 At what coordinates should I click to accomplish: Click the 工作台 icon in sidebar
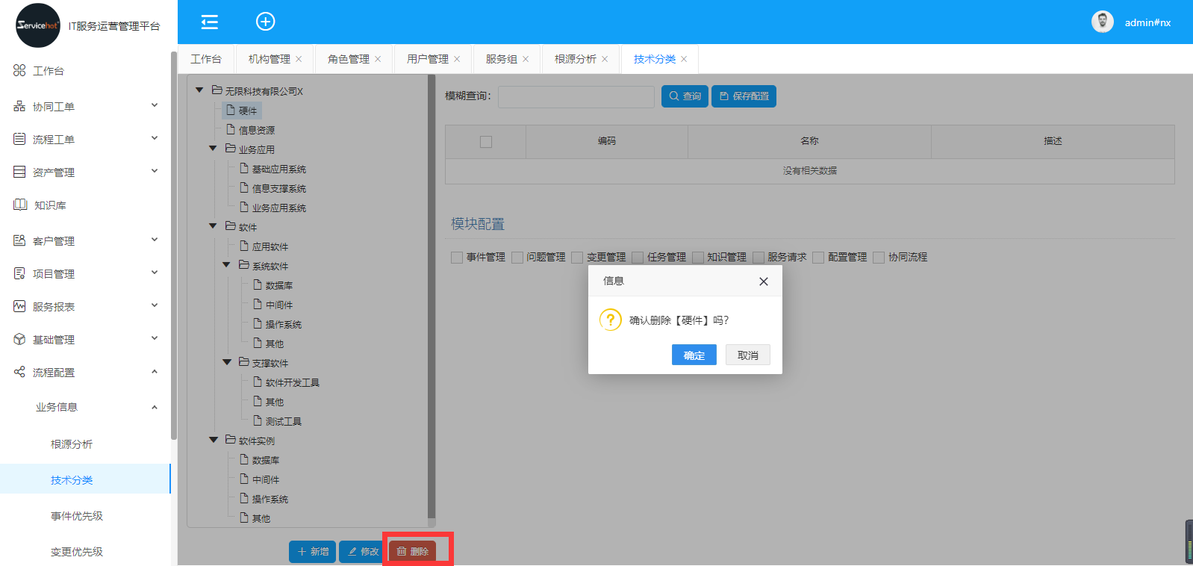click(x=19, y=70)
